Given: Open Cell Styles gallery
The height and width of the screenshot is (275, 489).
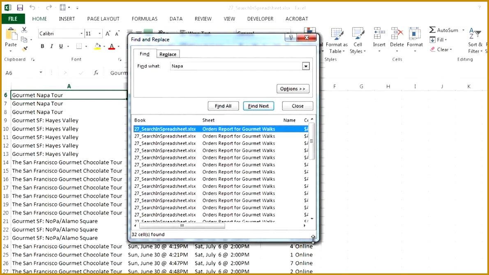Looking at the screenshot, I should pos(358,41).
